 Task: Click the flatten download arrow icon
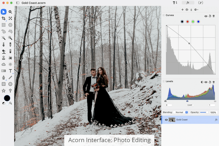[x=191, y=10]
